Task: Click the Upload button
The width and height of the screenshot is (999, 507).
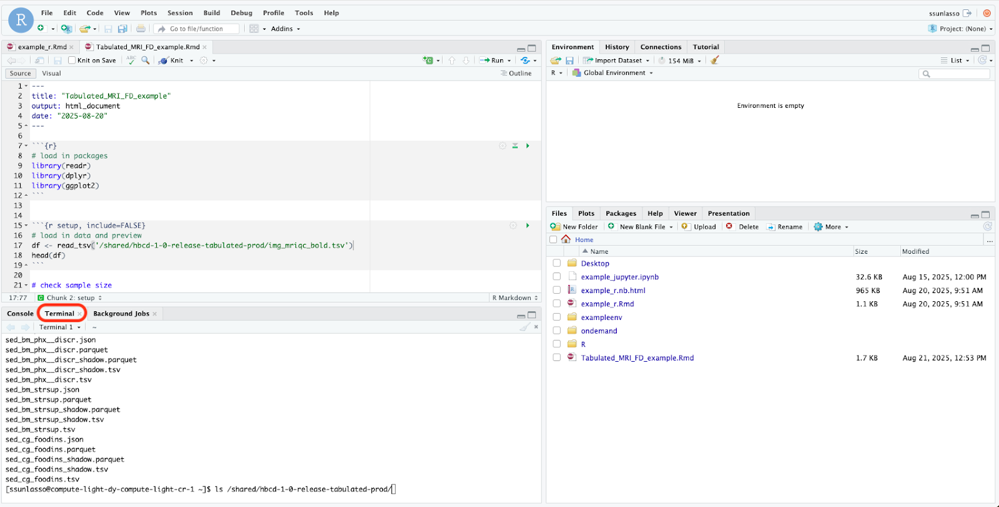Action: pos(699,227)
